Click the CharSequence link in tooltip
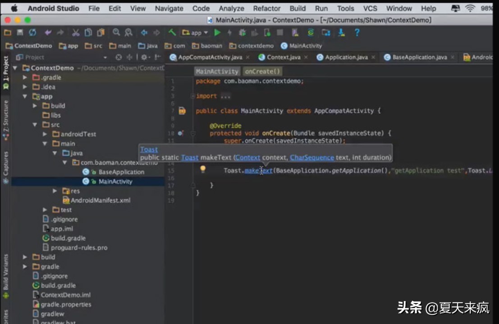Viewport: 499px width, 324px height. tap(312, 157)
